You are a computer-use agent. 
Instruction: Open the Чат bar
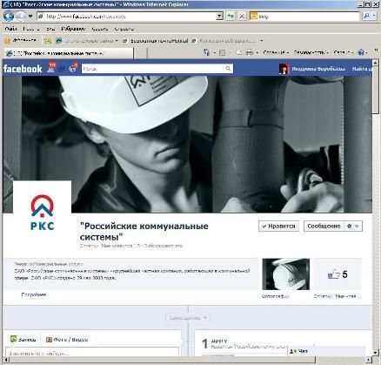coord(327,351)
